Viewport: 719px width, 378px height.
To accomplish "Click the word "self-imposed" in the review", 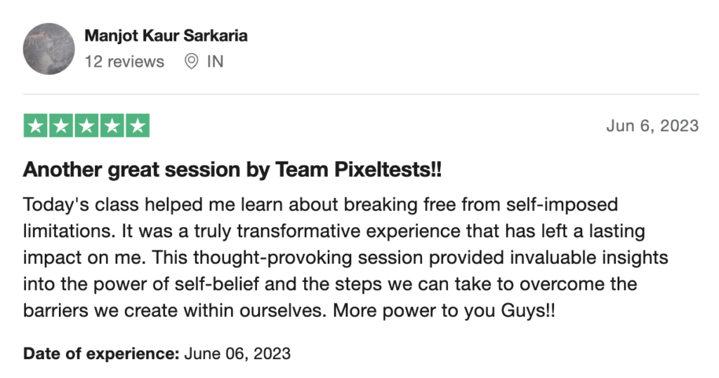I will [562, 205].
